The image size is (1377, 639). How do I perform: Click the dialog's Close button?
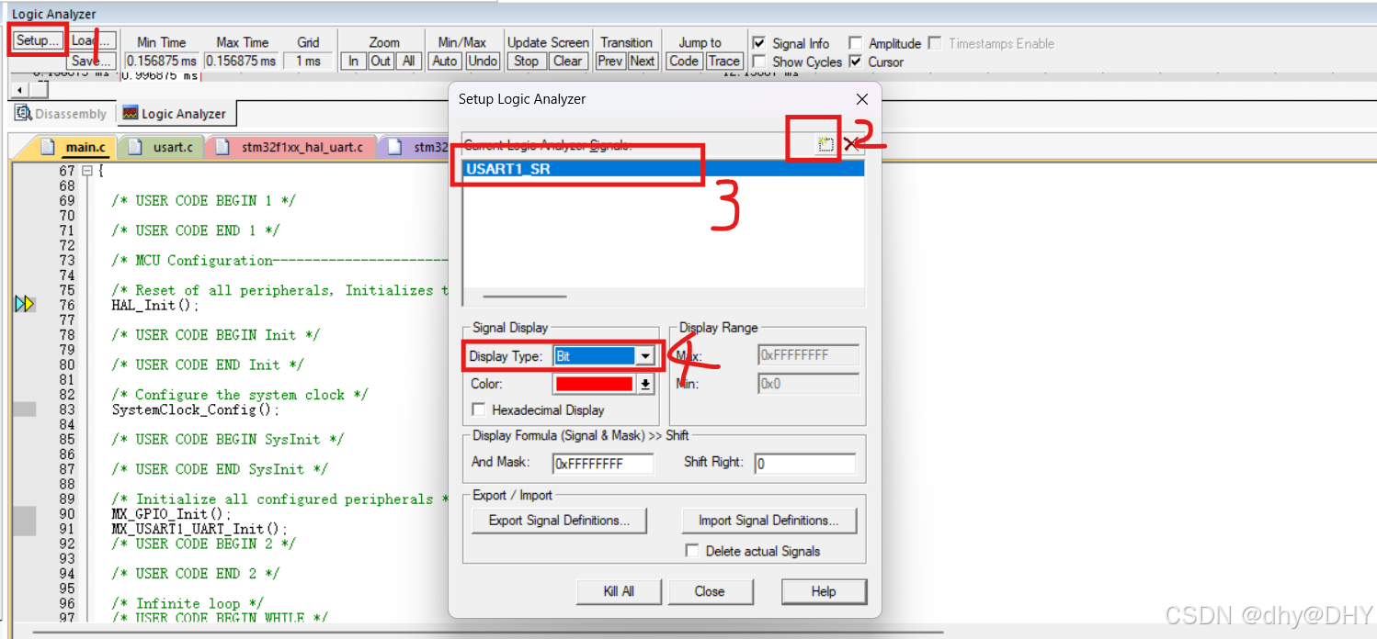pyautogui.click(x=710, y=591)
